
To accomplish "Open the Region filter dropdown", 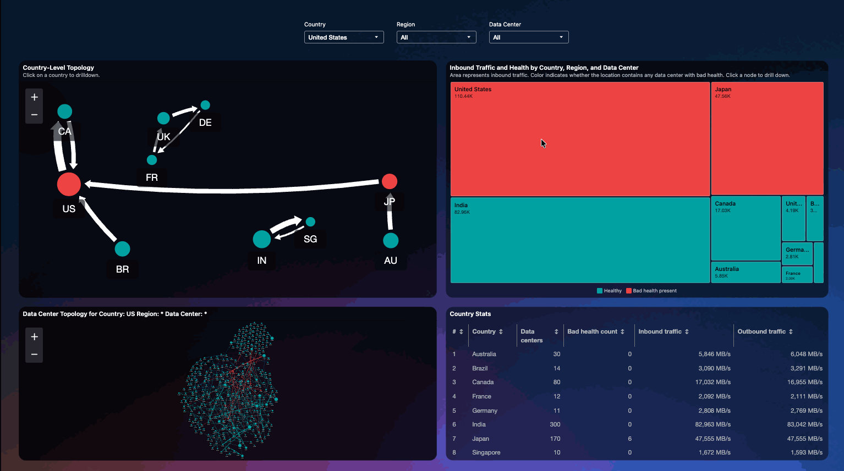I will click(x=436, y=37).
